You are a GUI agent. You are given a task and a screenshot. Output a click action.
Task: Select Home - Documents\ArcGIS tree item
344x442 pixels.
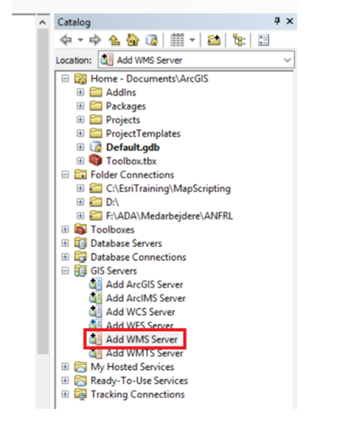click(x=149, y=78)
